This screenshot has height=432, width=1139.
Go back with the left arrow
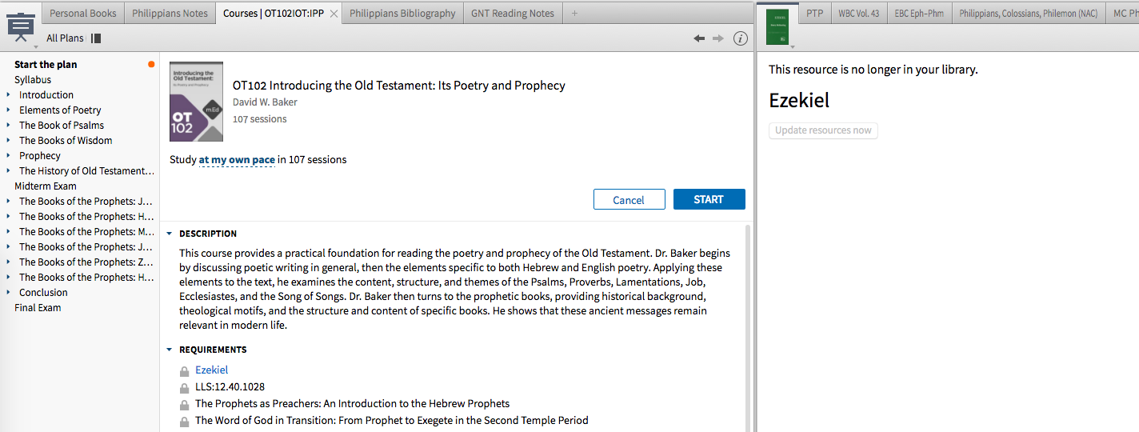click(699, 38)
